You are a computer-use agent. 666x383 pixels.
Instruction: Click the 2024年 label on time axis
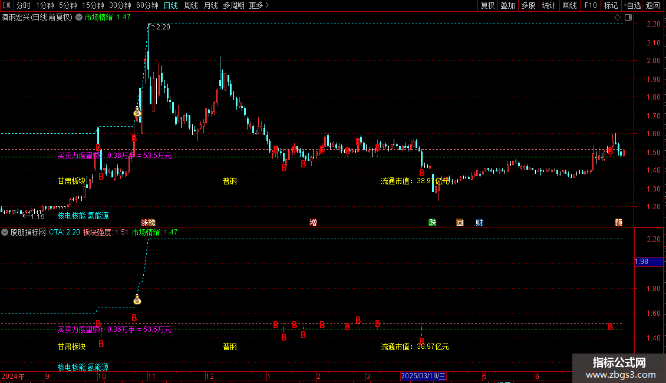(x=13, y=376)
